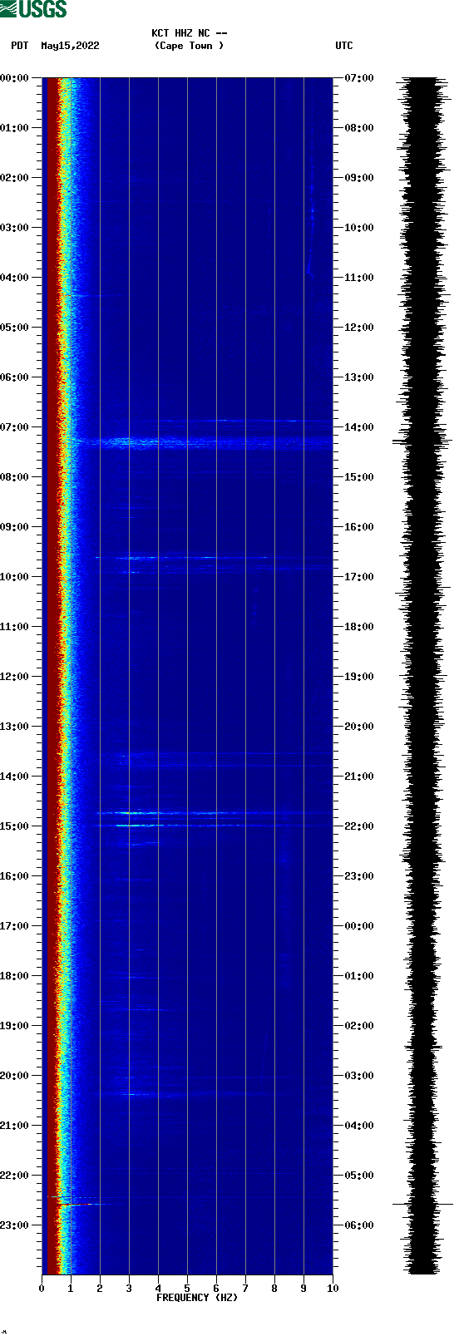Click the 05:00 PDT time label
Screen dimensions: 459x1341
(15, 328)
